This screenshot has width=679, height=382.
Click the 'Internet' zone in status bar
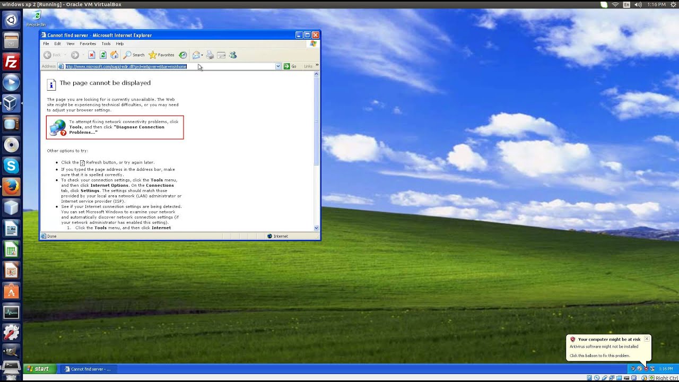click(x=277, y=236)
